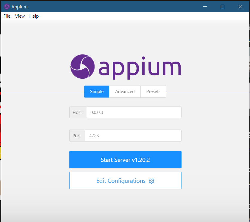Switch to the Simple tab
Viewport: 250px width, 222px height.
click(x=97, y=92)
